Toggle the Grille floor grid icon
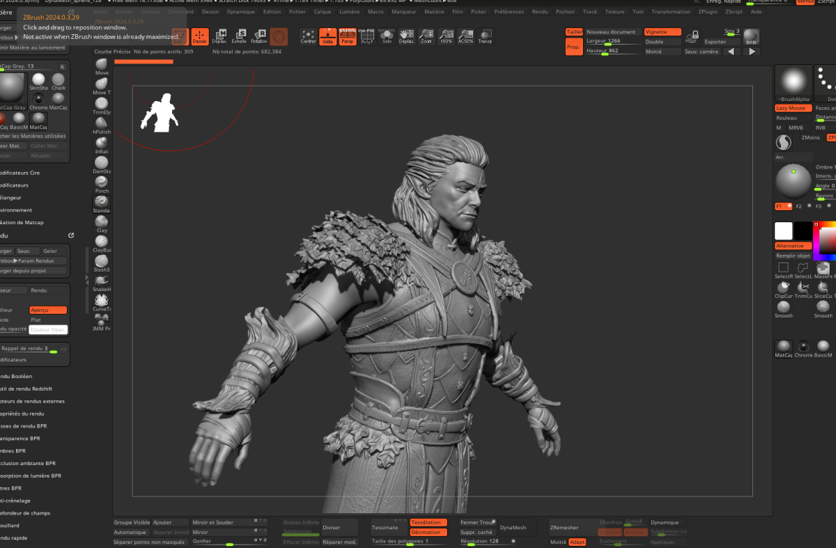This screenshot has height=548, width=836. pyautogui.click(x=328, y=37)
